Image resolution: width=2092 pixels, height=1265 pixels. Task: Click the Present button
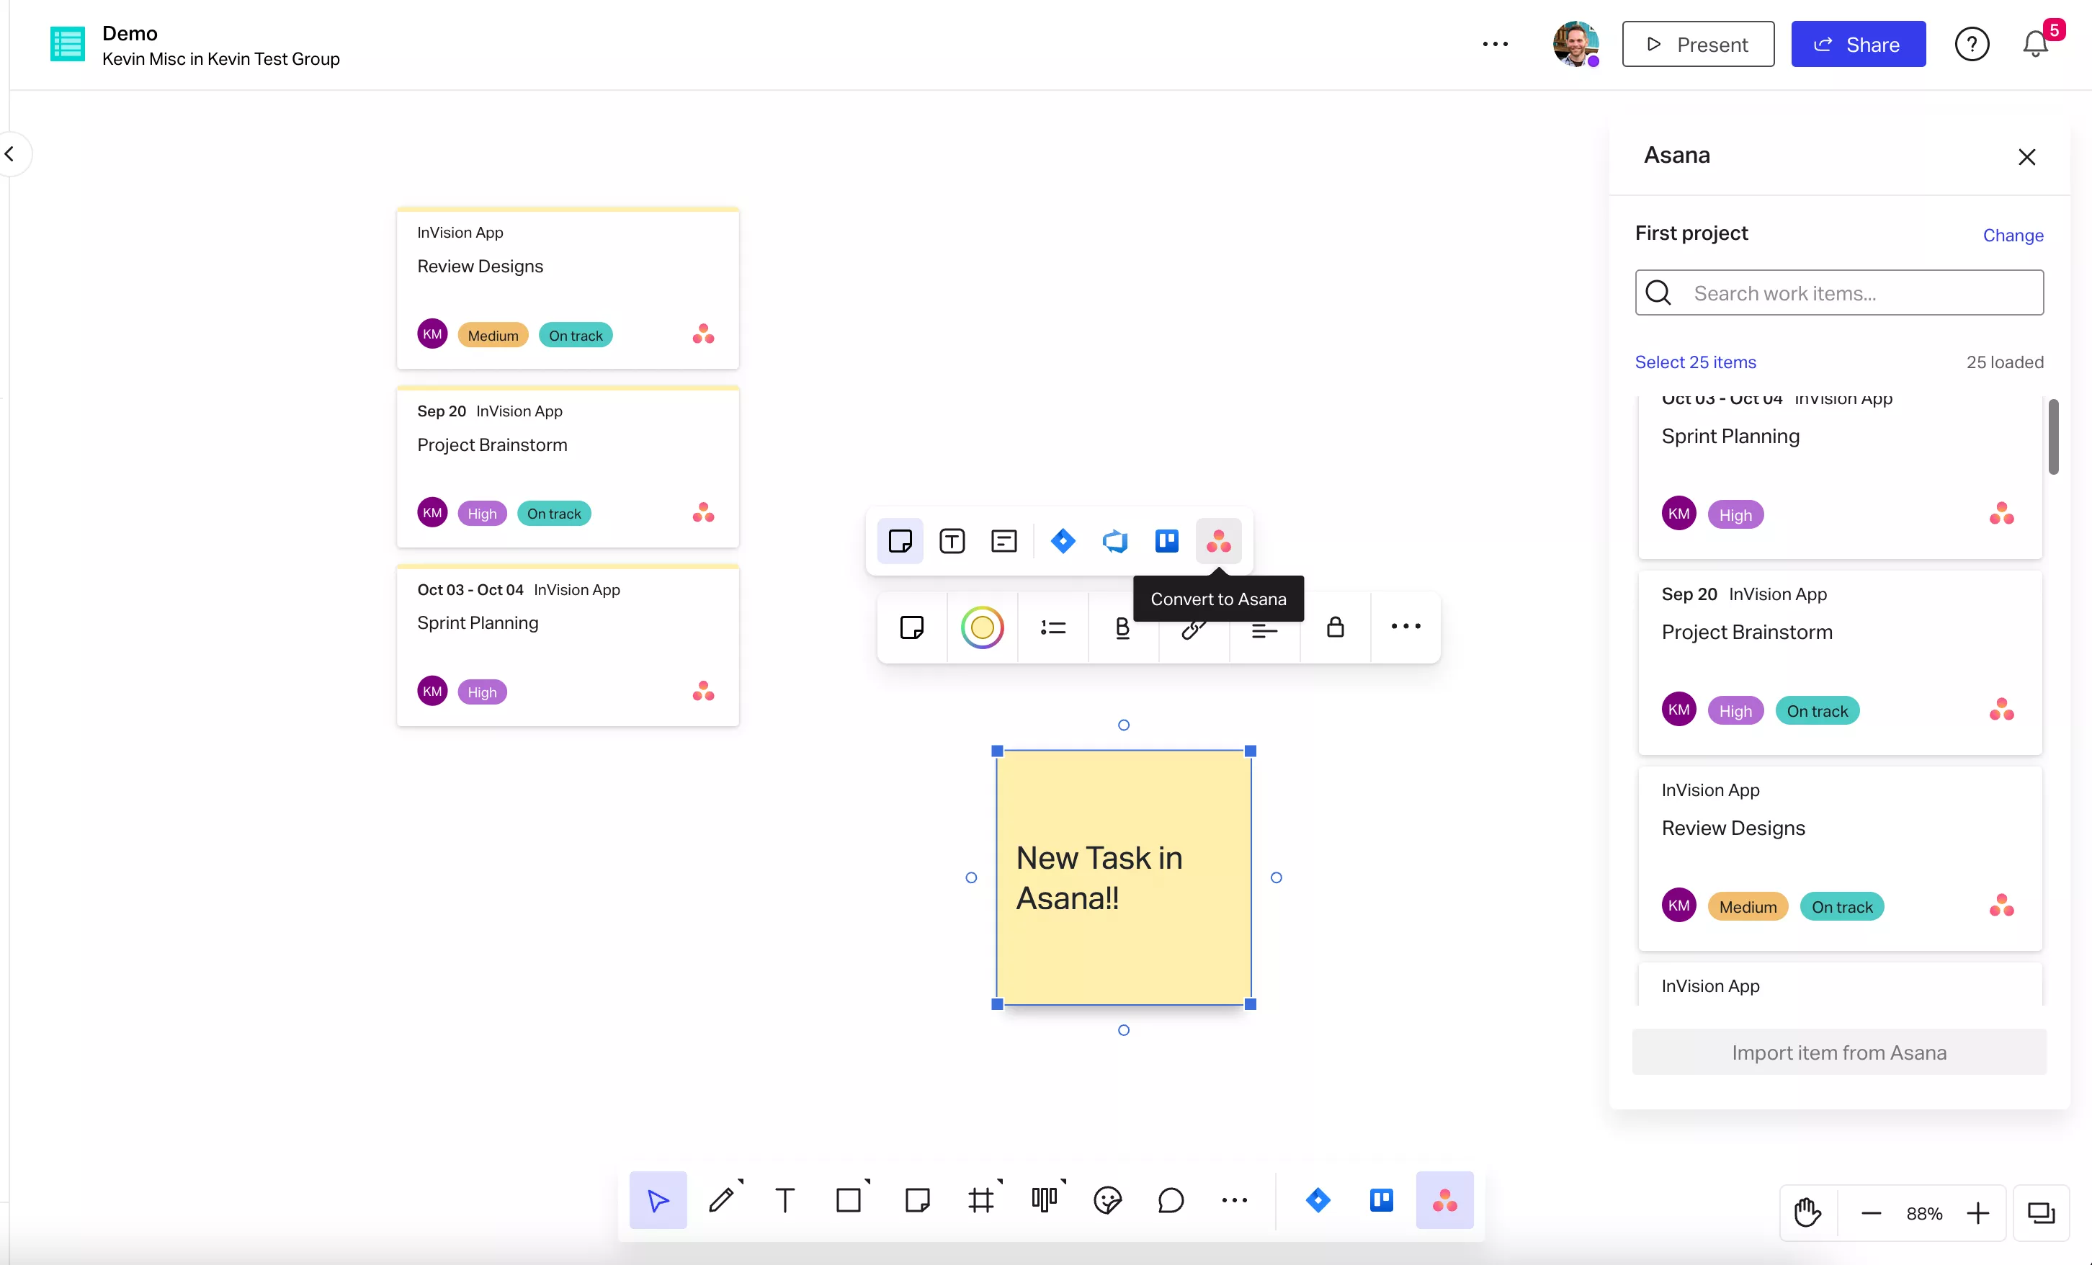(x=1698, y=44)
